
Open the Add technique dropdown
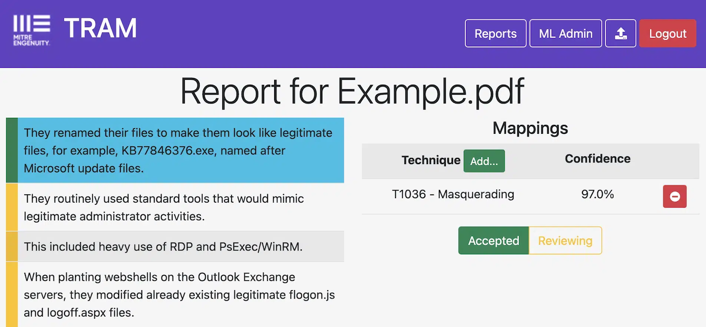click(484, 161)
